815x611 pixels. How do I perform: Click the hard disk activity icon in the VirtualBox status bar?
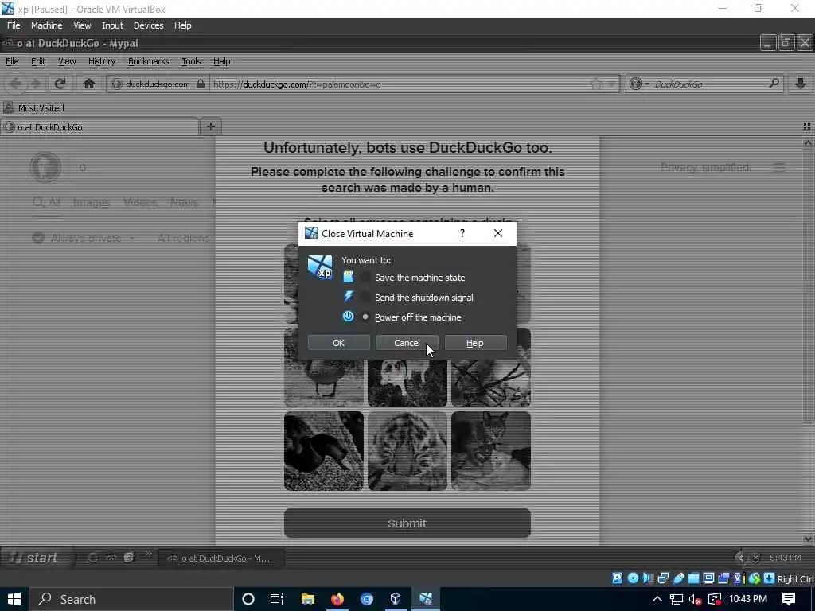pyautogui.click(x=617, y=578)
